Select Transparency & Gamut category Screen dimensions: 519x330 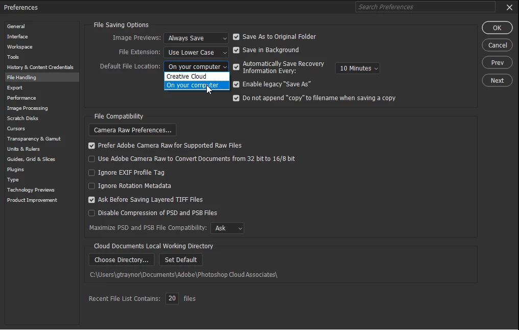34,138
